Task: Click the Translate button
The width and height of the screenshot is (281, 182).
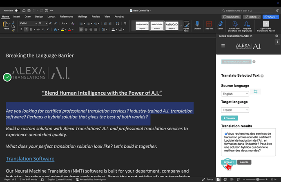Action: click(x=230, y=118)
